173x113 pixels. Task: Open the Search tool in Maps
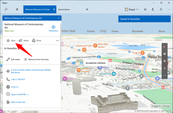(6, 9)
